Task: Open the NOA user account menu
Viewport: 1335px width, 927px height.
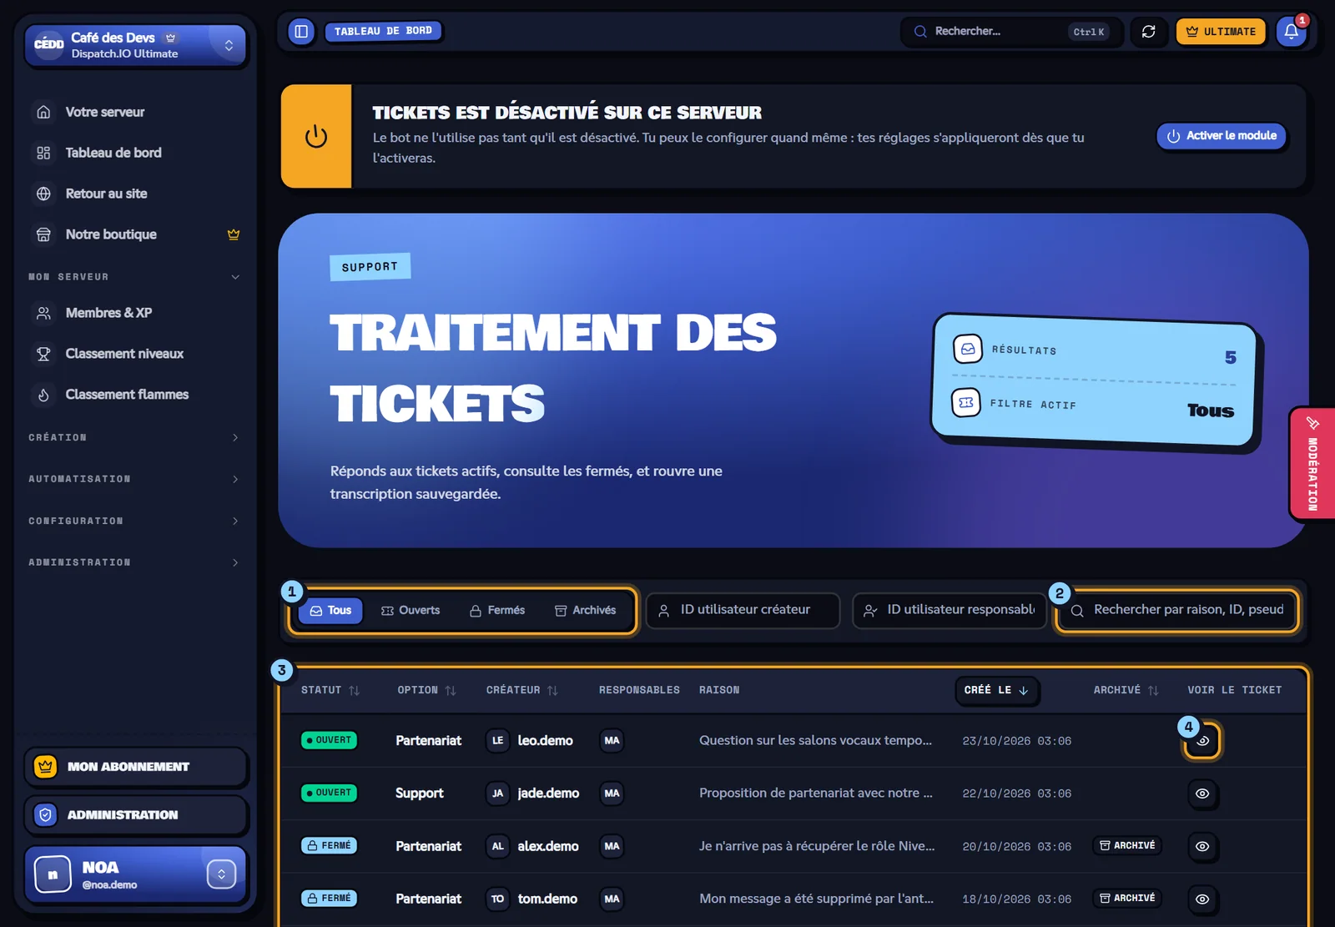Action: (135, 874)
